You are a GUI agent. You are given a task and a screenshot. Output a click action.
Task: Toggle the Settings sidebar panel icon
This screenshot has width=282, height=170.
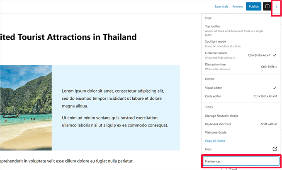pyautogui.click(x=267, y=7)
